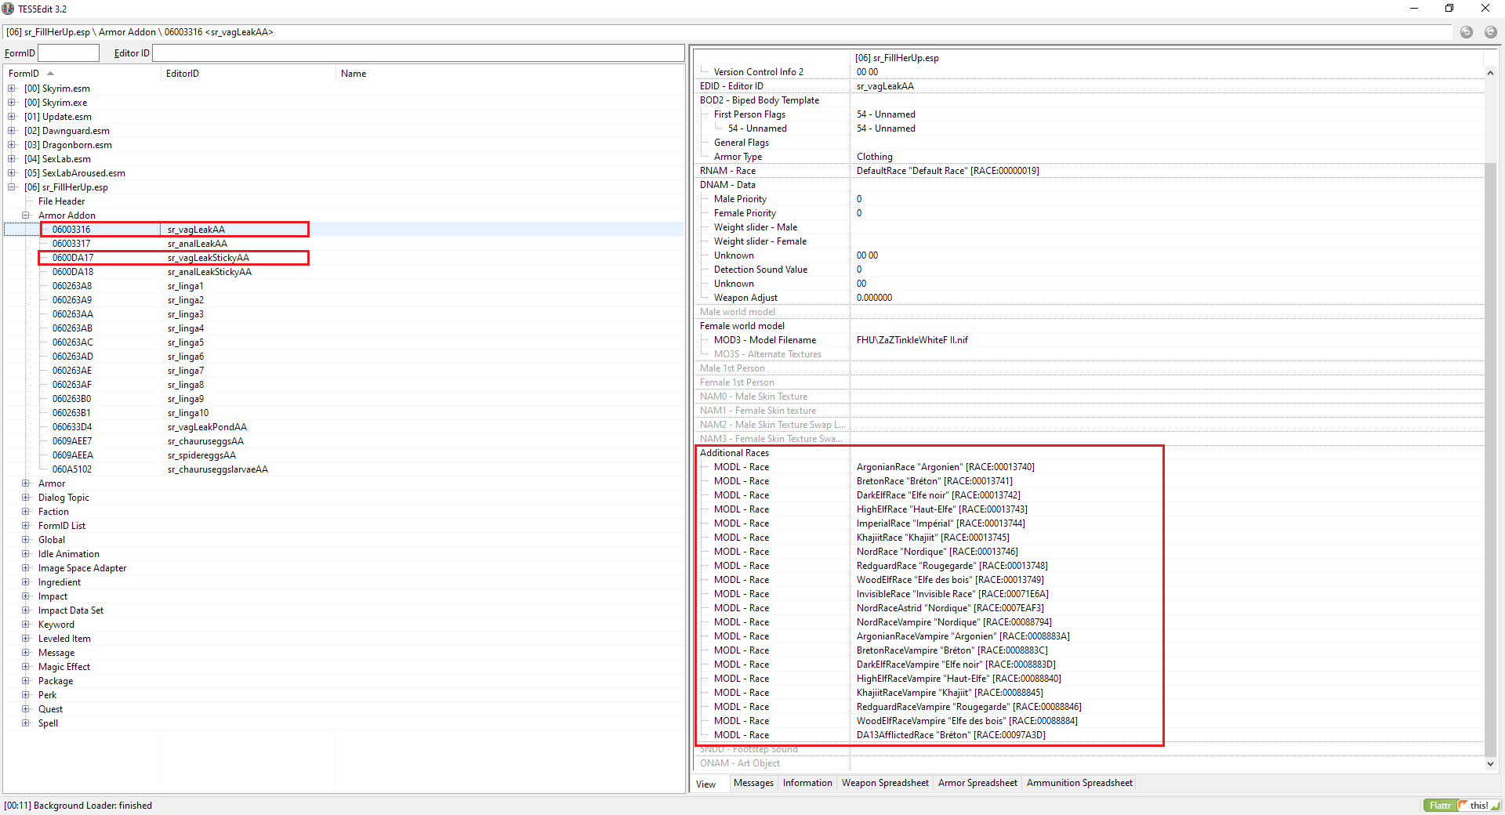The height and width of the screenshot is (815, 1505).
Task: Click the DA13AfflictedRace "Bréton" entry
Action: (951, 735)
